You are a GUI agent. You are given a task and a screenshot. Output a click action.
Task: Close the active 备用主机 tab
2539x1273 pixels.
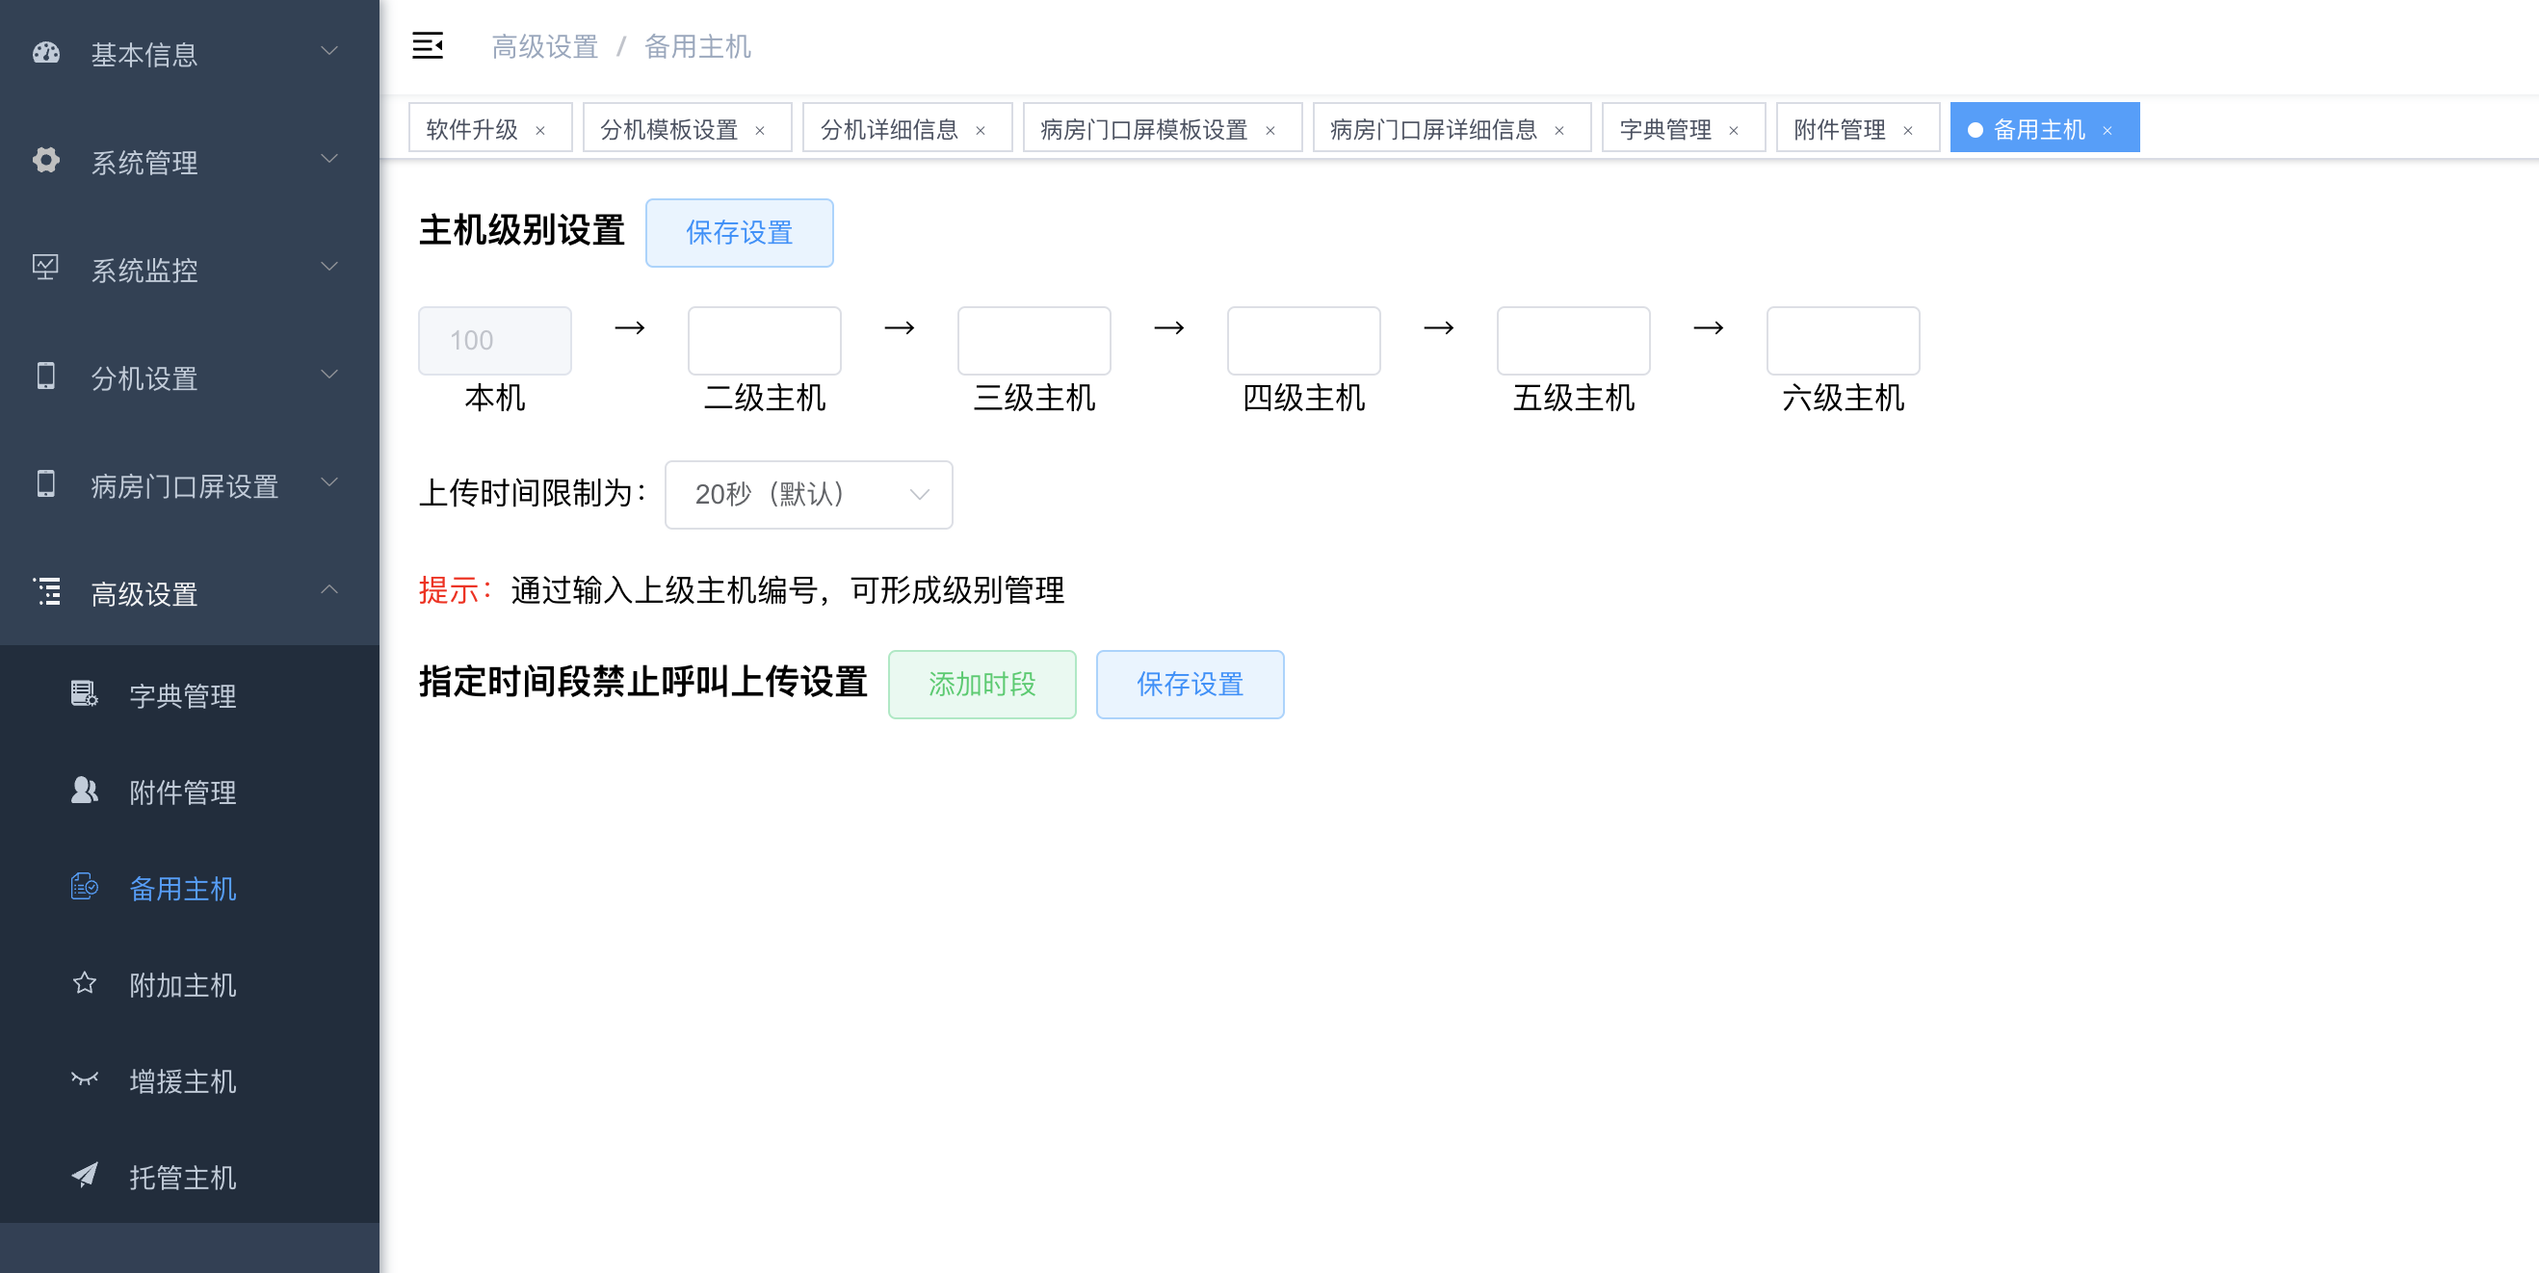[2107, 130]
